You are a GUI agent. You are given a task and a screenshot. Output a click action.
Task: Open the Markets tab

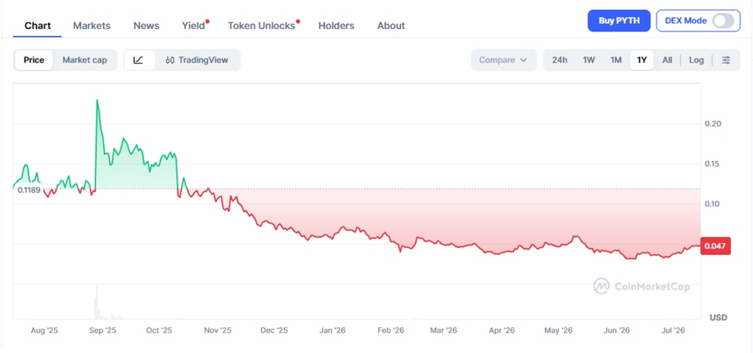(x=92, y=25)
